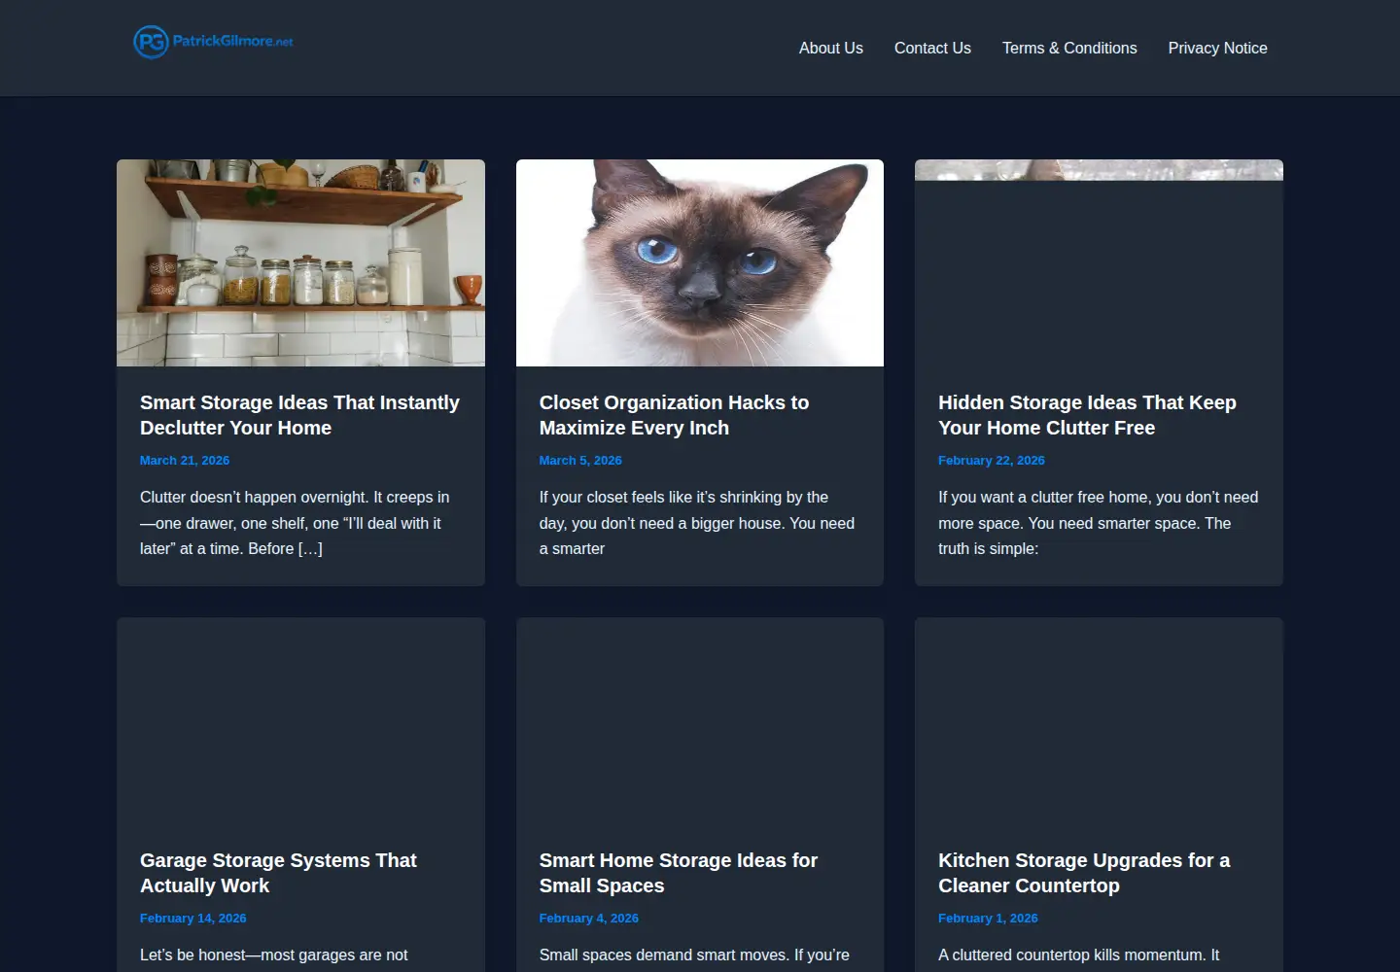Open 'Kitchen Storage Upgrades for a Cleaner Countertop'
1400x972 pixels.
(1084, 873)
